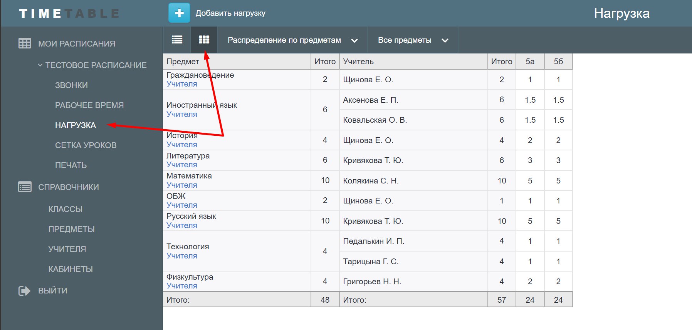Select teacher Педалькин И. П.
Viewport: 692px width, 330px height.
point(373,241)
